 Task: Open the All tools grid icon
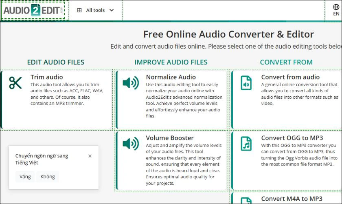(79, 10)
